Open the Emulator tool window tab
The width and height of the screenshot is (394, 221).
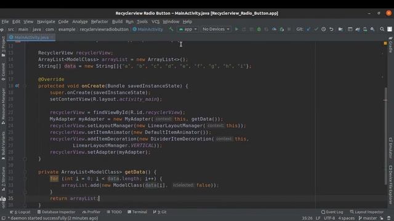[390, 148]
